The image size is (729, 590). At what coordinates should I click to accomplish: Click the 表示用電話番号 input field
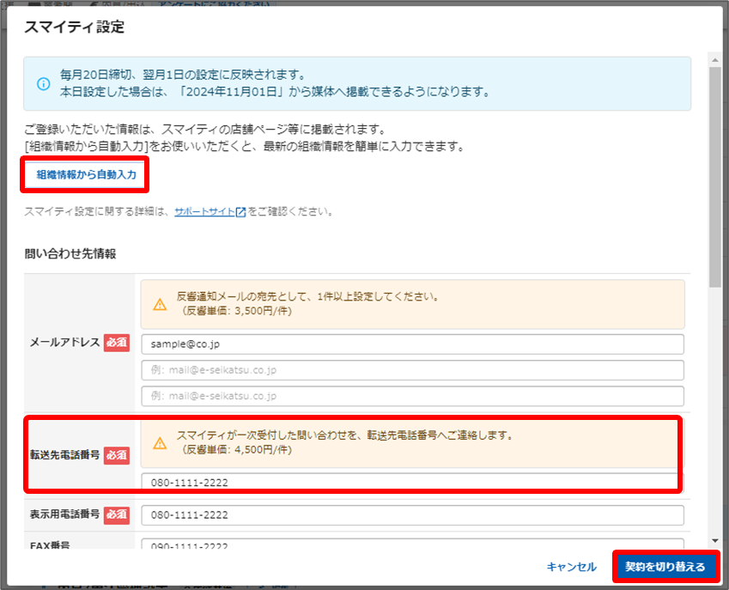click(412, 515)
